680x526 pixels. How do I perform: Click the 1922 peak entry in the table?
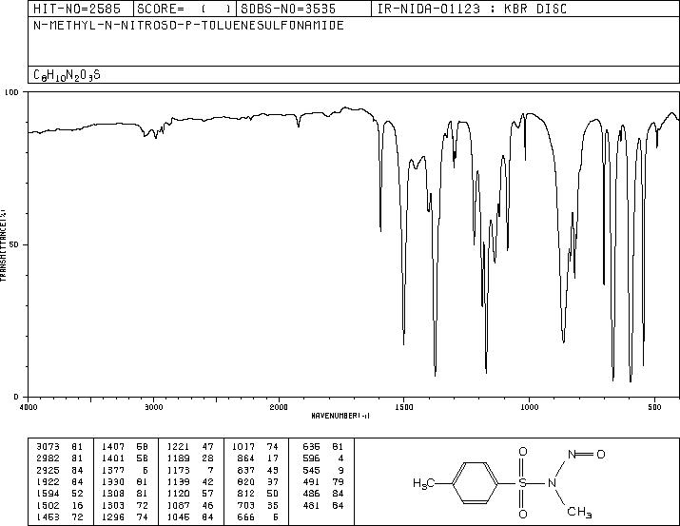[x=60, y=481]
